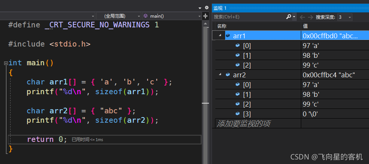This screenshot has width=369, height=164.
Task: Go to previous search result arrow
Action: 302,17
